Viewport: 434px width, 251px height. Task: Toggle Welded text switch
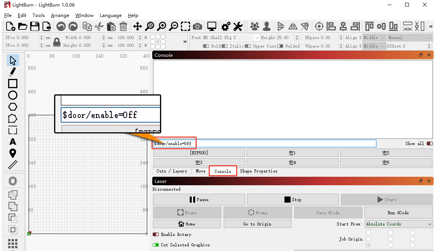[280, 46]
